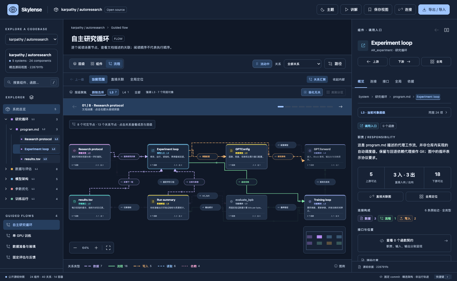This screenshot has height=281, width=457.
Task: Go to next scene with right arrow
Action: point(340,107)
